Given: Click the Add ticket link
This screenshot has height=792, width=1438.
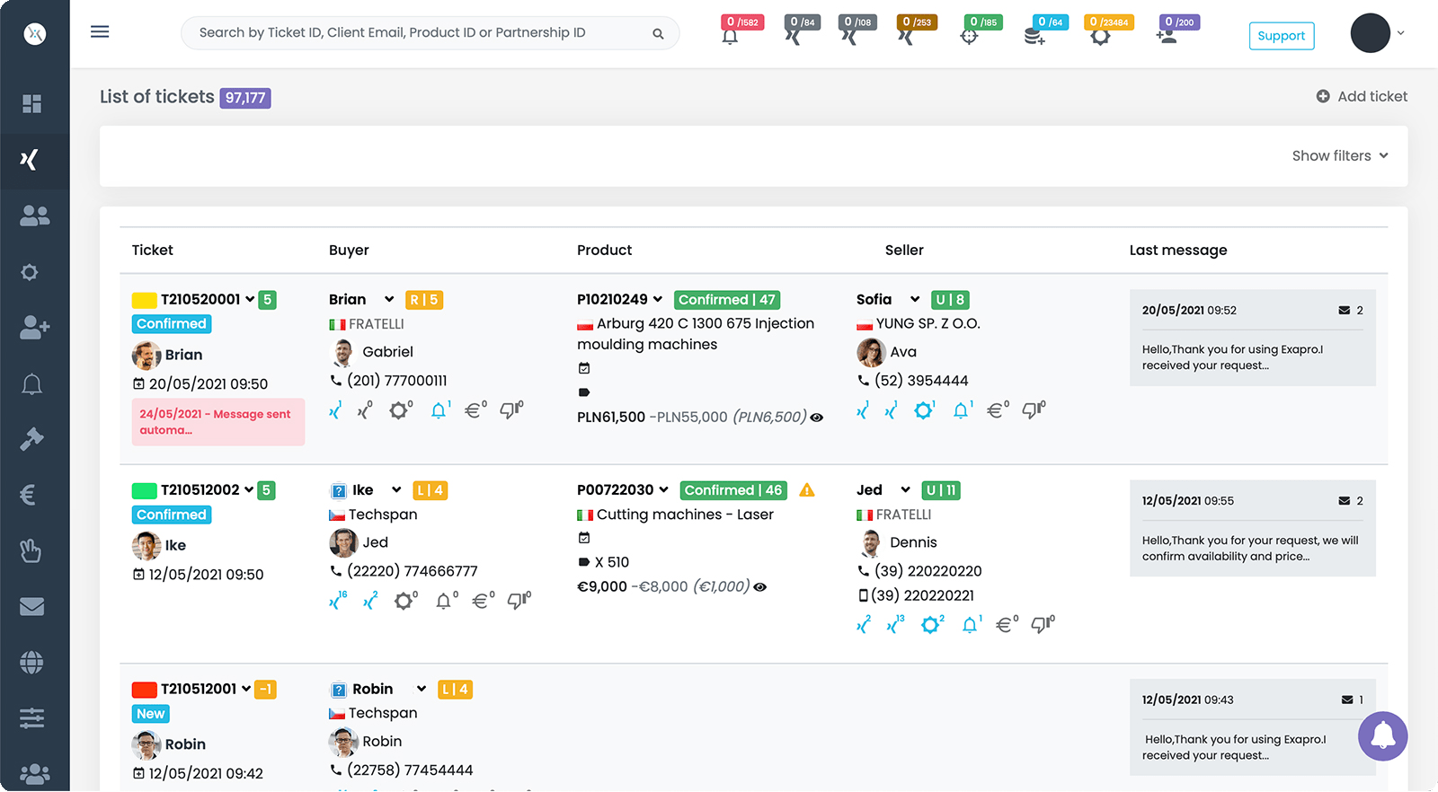Looking at the screenshot, I should coord(1363,97).
